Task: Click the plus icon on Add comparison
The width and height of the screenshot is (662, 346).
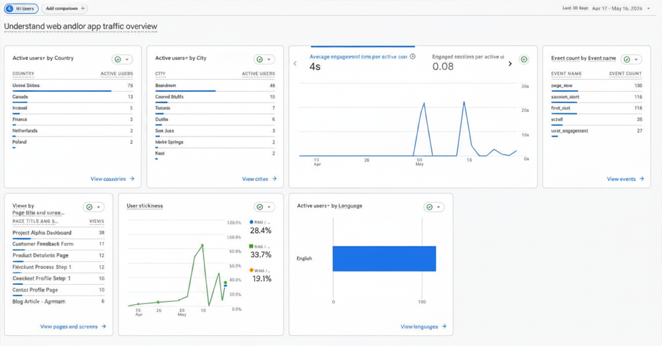Action: (83, 9)
